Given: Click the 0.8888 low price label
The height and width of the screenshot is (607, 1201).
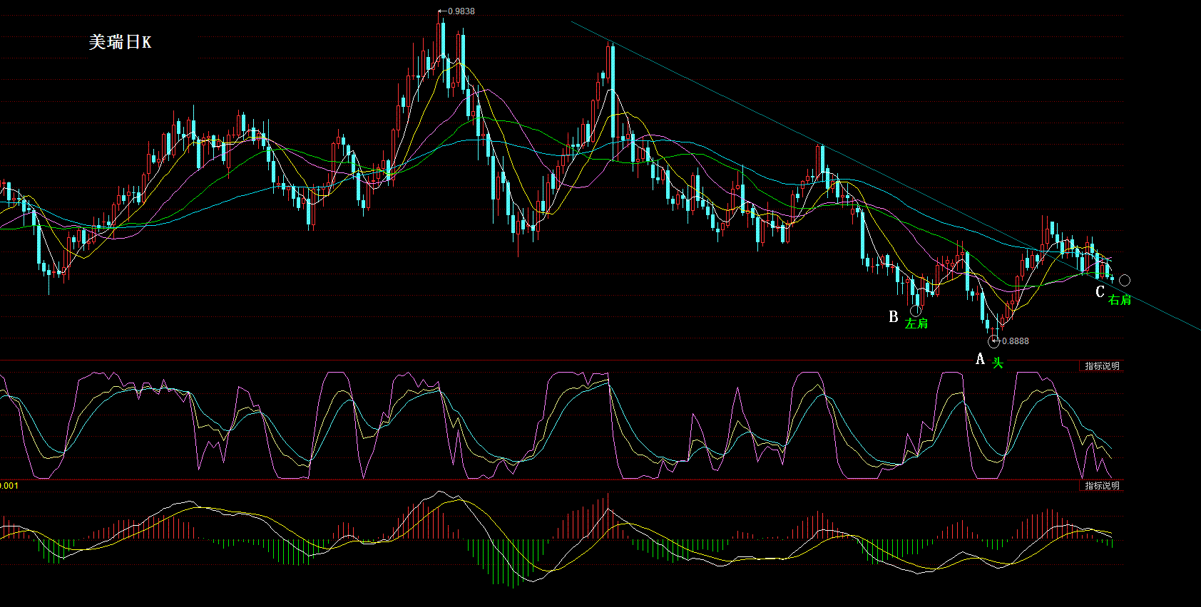Looking at the screenshot, I should click(x=1016, y=341).
